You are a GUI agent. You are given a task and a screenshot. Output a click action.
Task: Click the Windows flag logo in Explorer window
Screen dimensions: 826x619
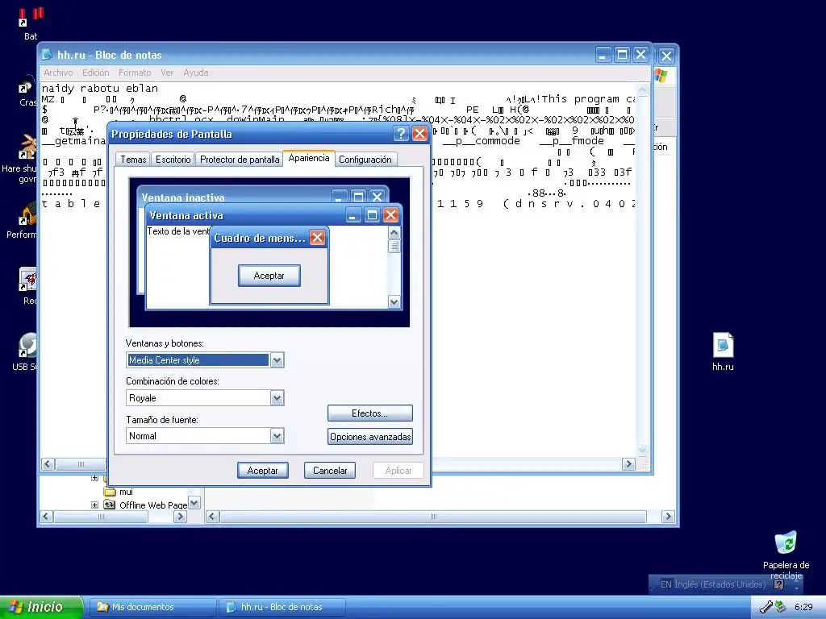point(661,75)
